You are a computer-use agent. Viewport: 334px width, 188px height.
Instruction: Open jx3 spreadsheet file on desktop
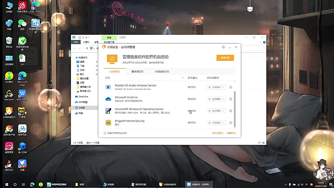(x=22, y=60)
